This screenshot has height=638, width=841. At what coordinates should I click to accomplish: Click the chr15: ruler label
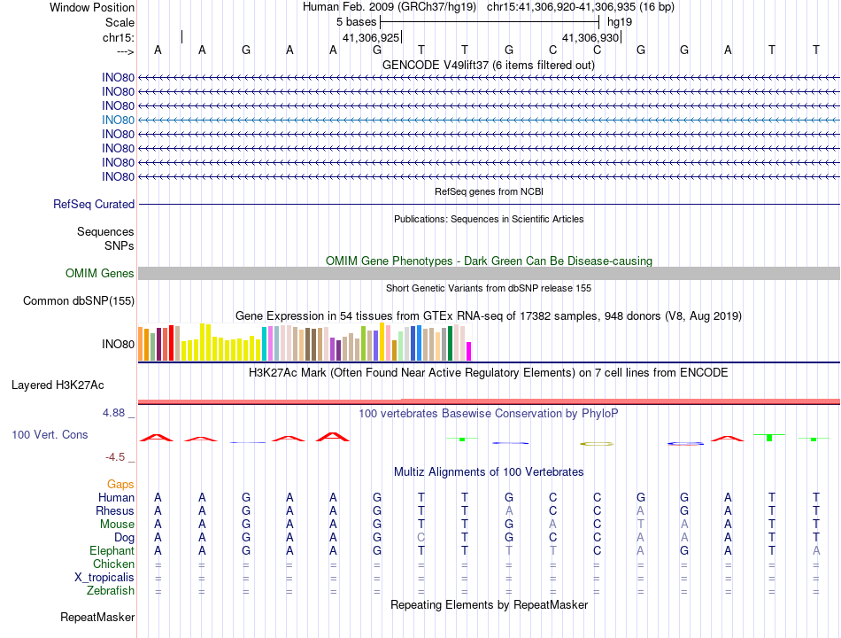pyautogui.click(x=118, y=37)
